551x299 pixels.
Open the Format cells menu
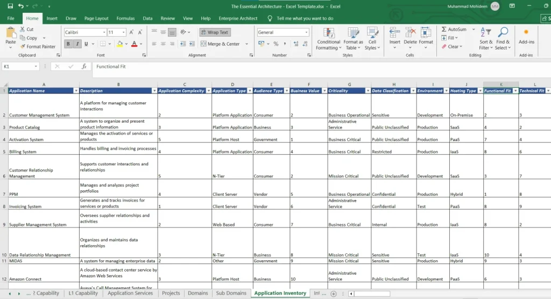(426, 38)
